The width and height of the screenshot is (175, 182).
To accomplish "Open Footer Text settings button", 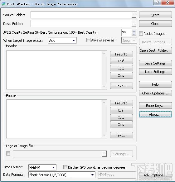I will pos(121,135).
